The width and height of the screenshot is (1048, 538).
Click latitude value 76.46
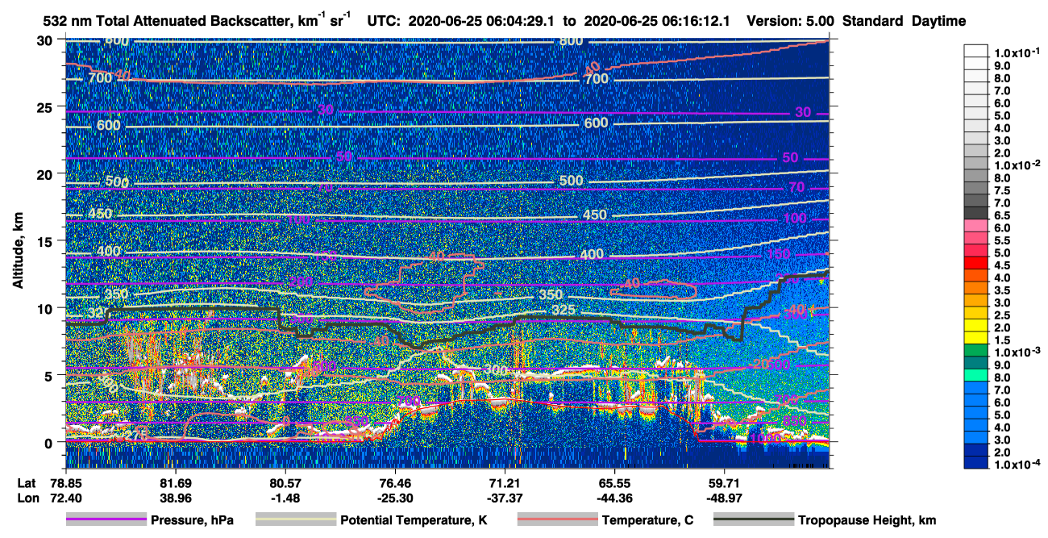[394, 482]
